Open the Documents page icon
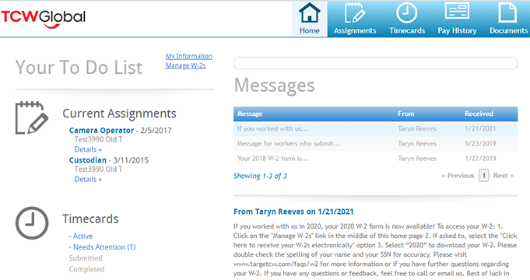The height and width of the screenshot is (280, 530). 507,13
